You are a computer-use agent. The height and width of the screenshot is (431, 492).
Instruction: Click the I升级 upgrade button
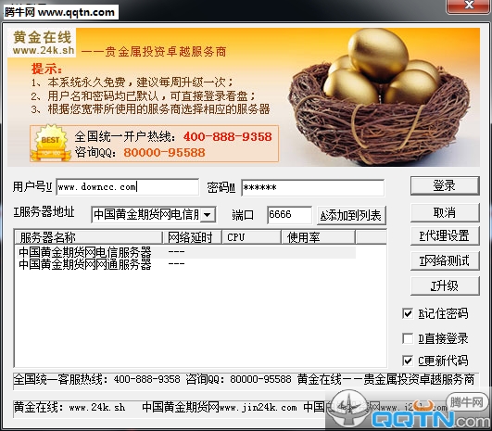[x=445, y=285]
